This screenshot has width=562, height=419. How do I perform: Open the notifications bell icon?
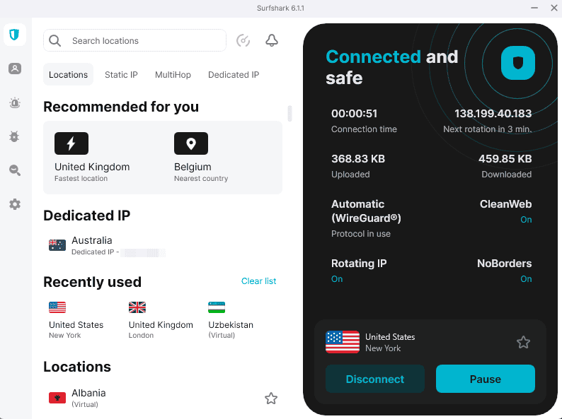(271, 41)
